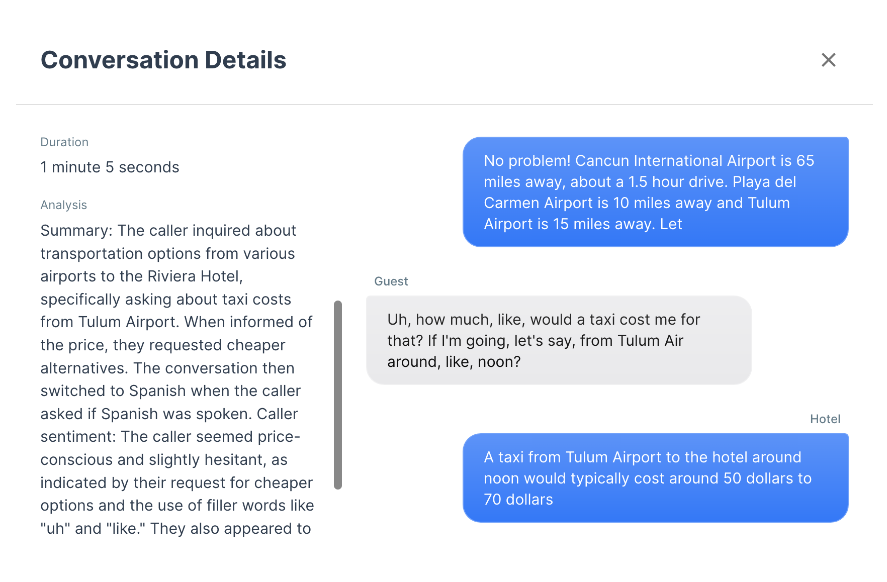
Task: Click the Hotel sender label
Action: [x=825, y=419]
